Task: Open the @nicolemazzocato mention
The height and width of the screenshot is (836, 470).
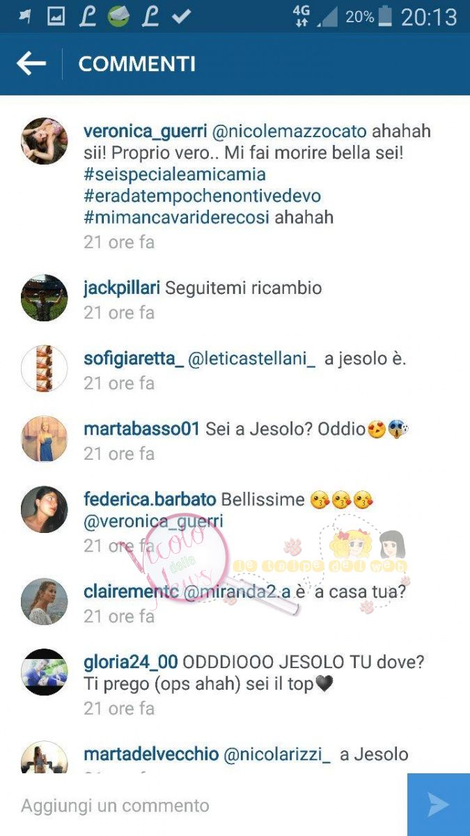Action: tap(290, 132)
